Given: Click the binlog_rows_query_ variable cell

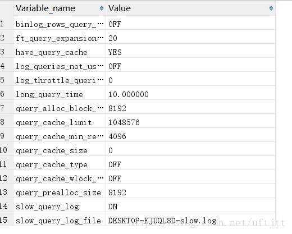Looking at the screenshot, I should click(60, 24).
